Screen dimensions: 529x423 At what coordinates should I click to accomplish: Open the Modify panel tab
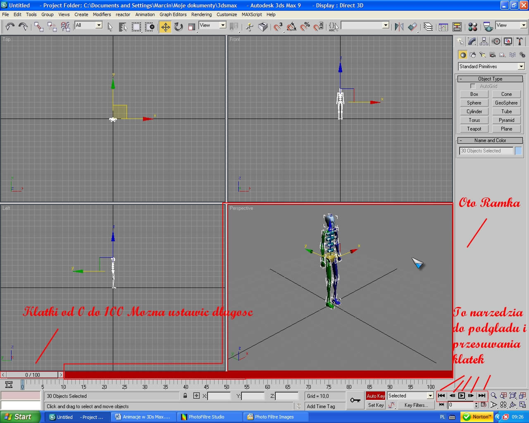472,42
